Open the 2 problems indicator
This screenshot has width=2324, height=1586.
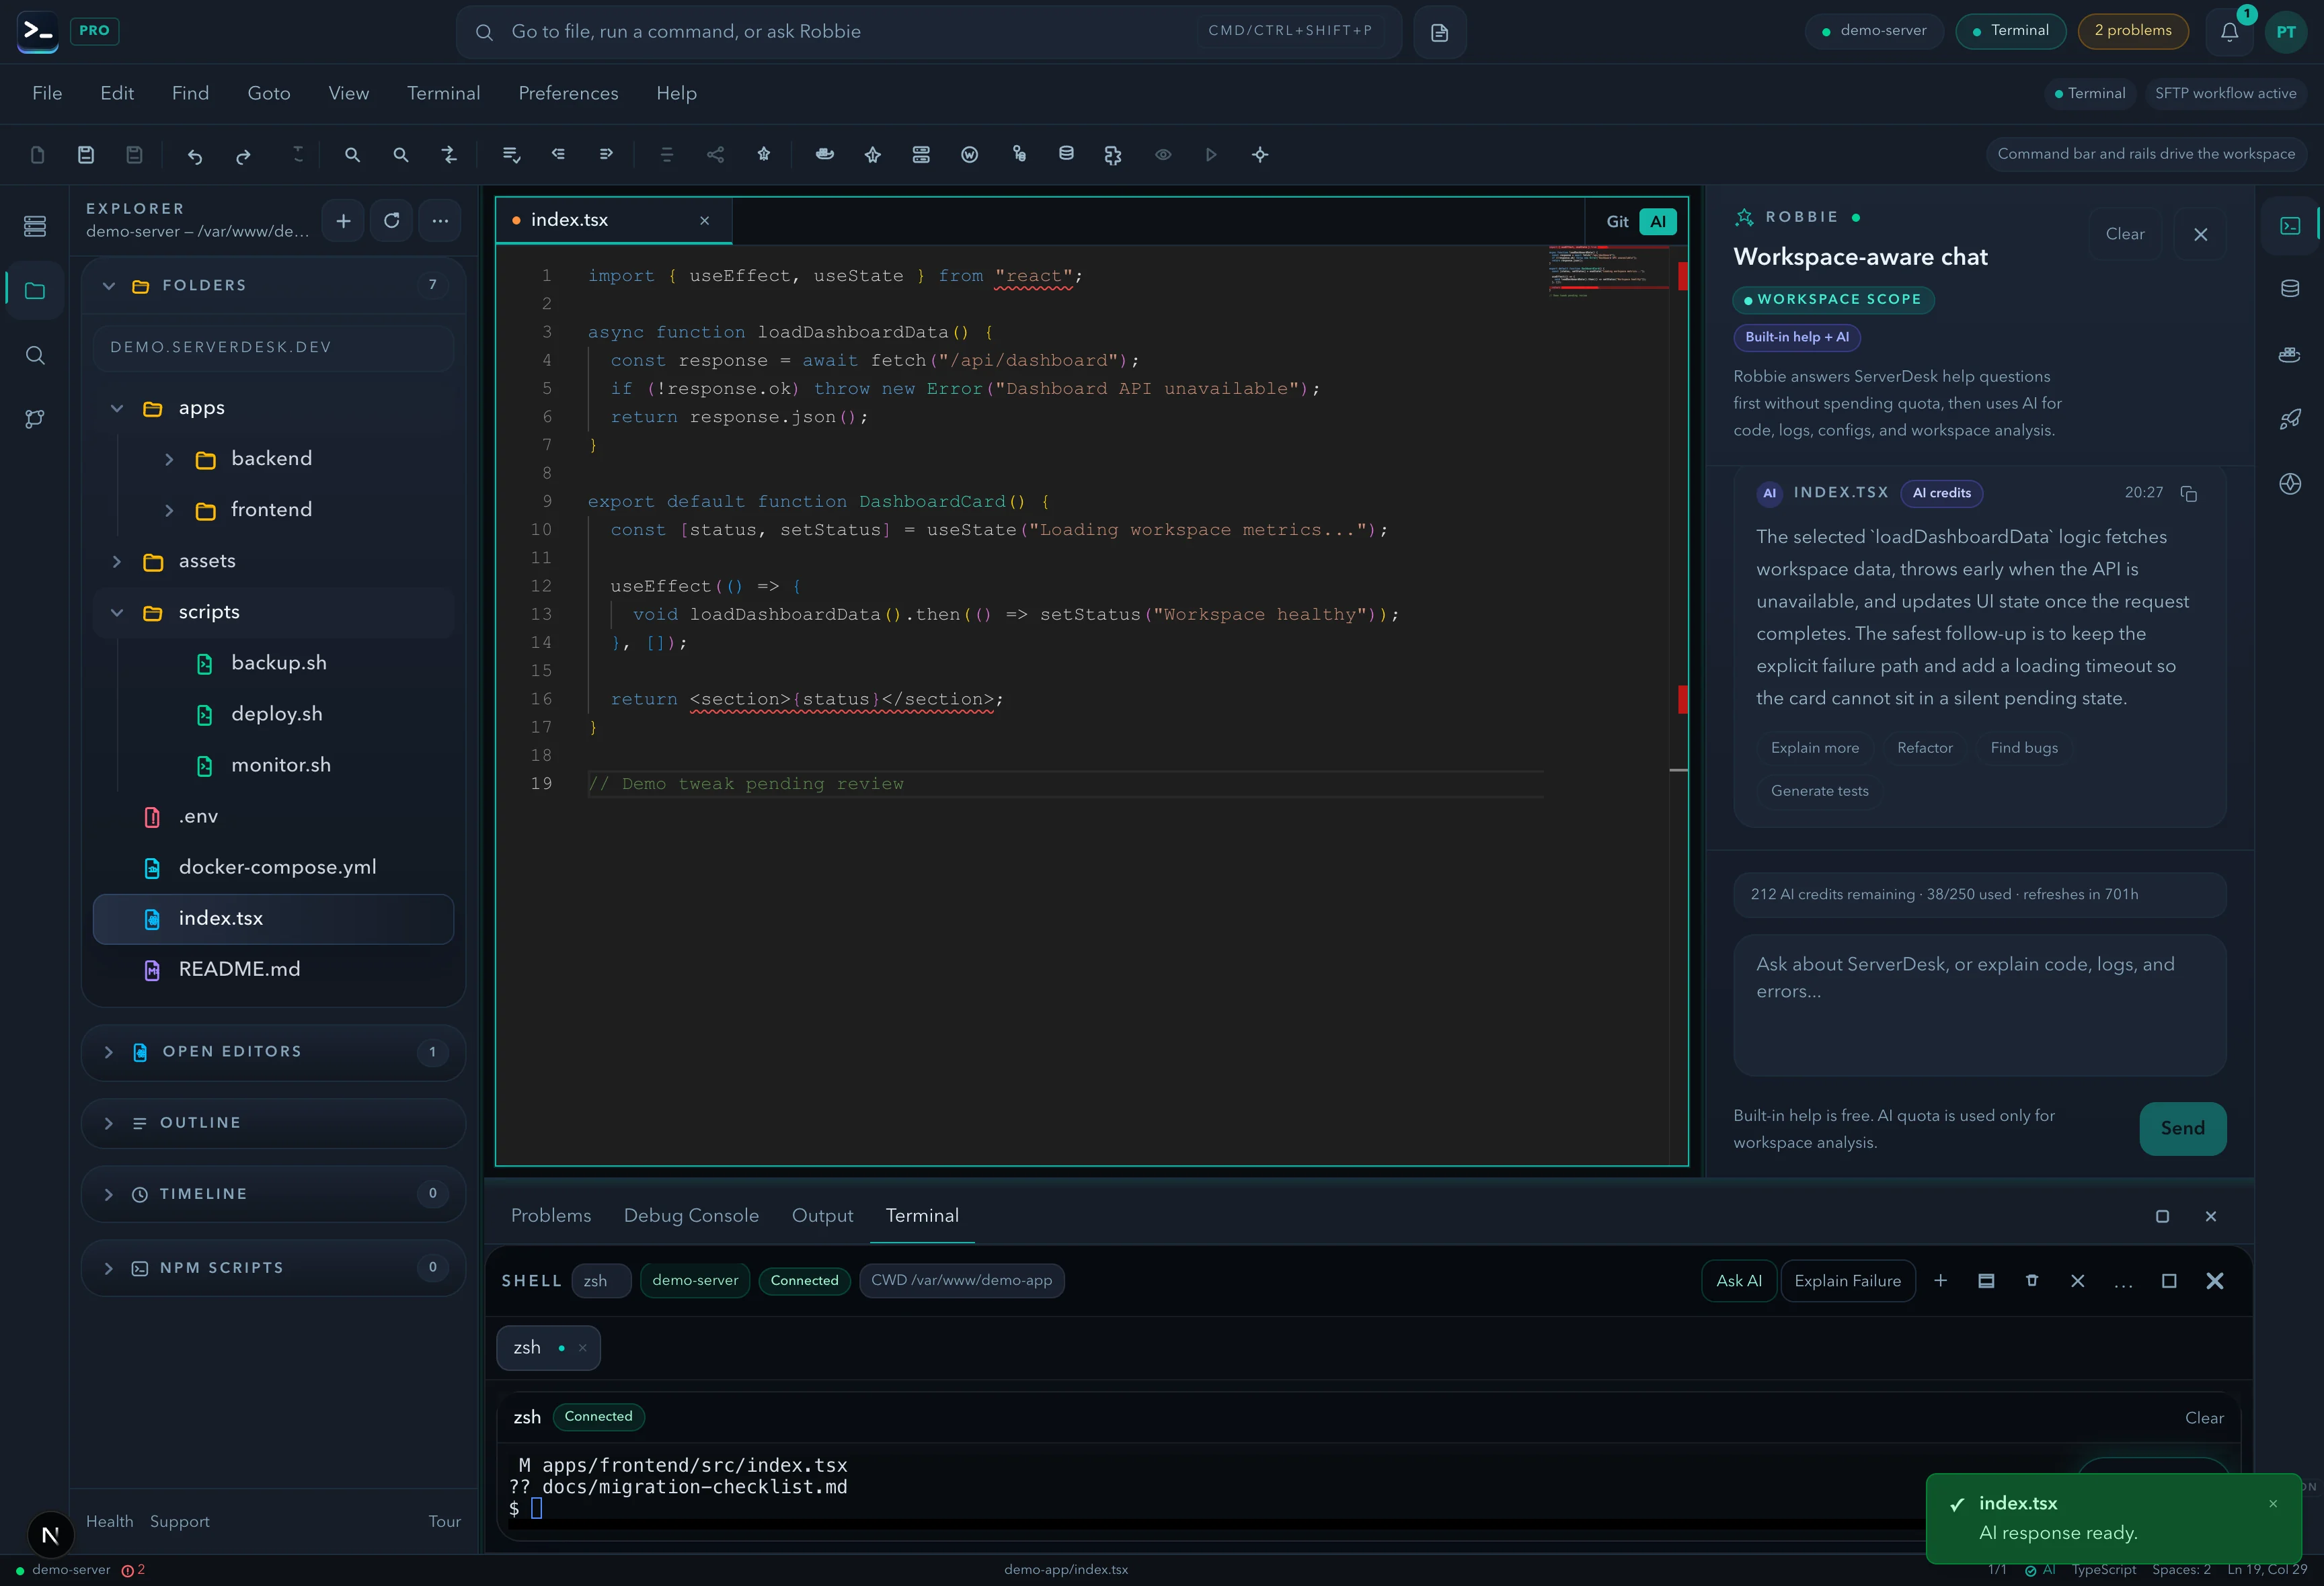tap(2133, 31)
